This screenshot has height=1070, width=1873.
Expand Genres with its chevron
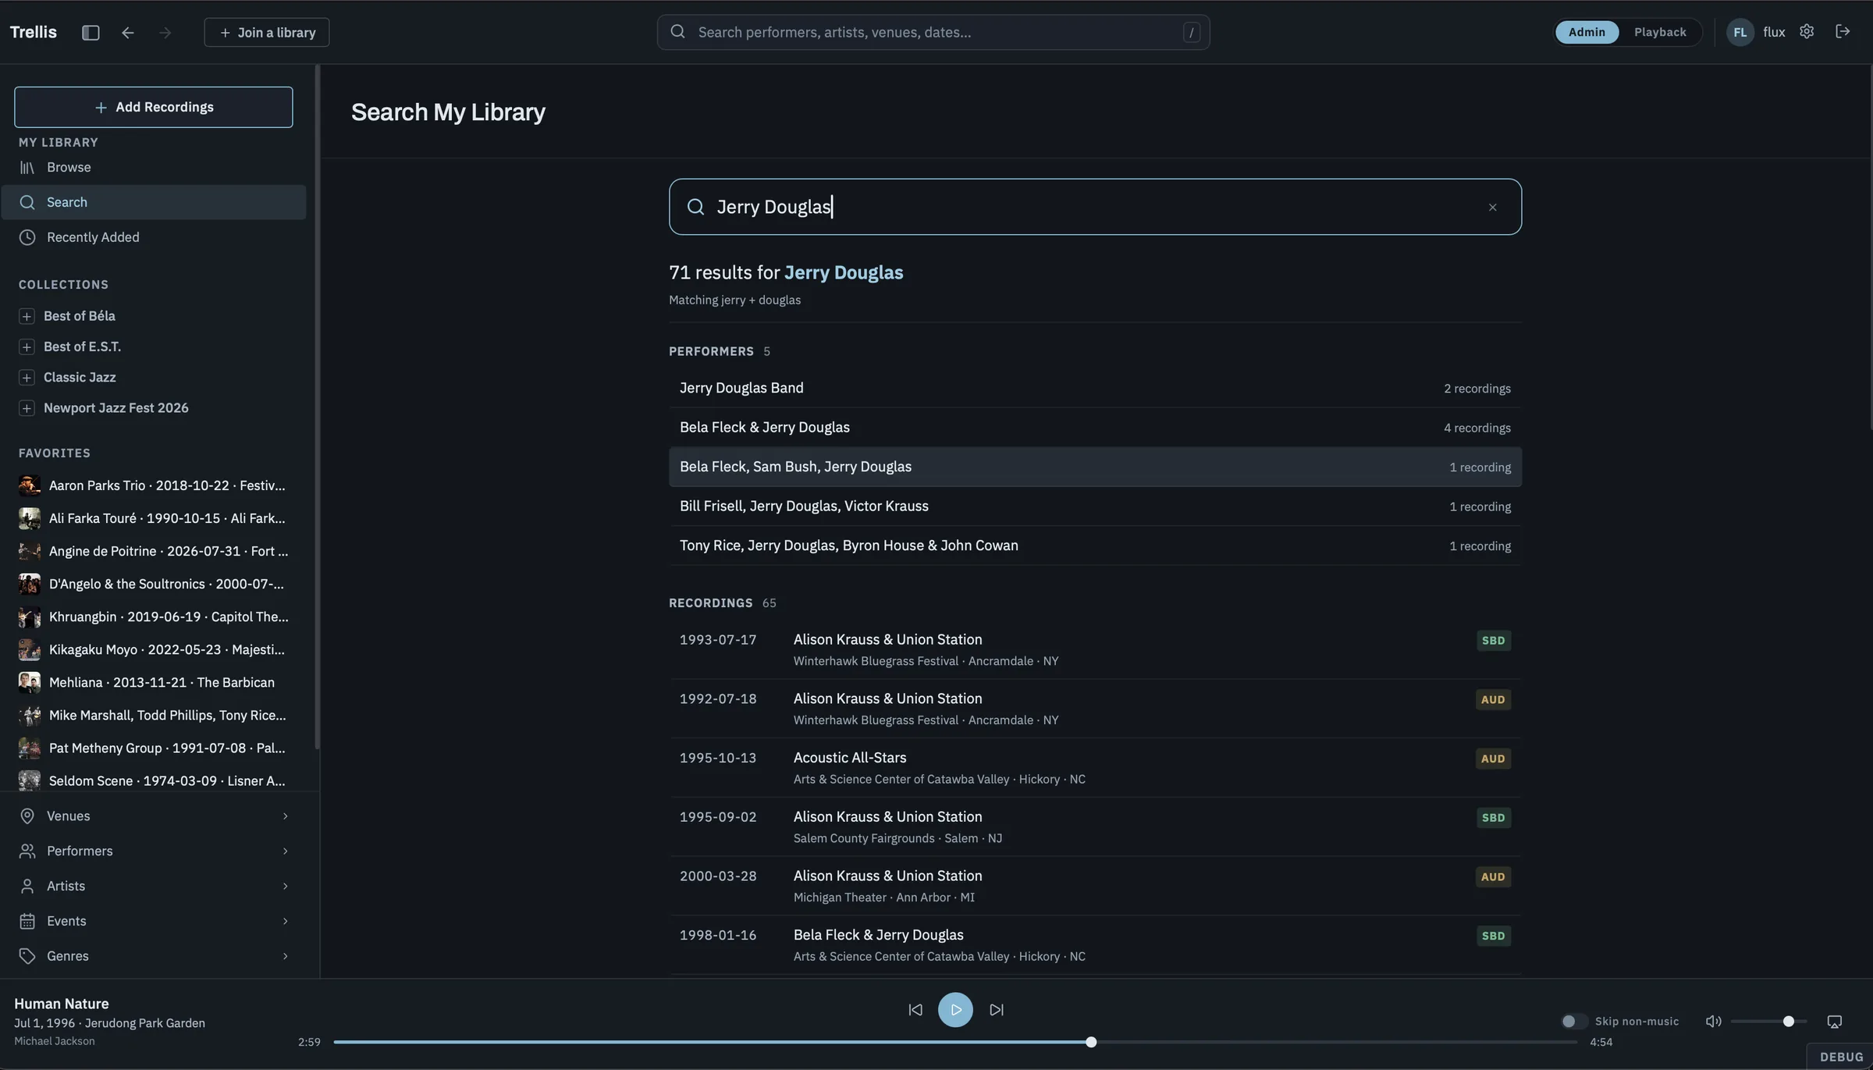[x=285, y=957]
